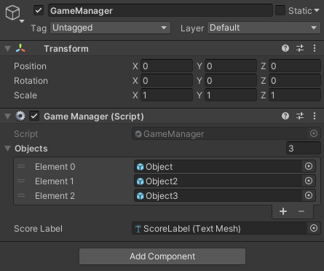Click the Transform axes icon
The height and width of the screenshot is (271, 324).
coord(20,48)
